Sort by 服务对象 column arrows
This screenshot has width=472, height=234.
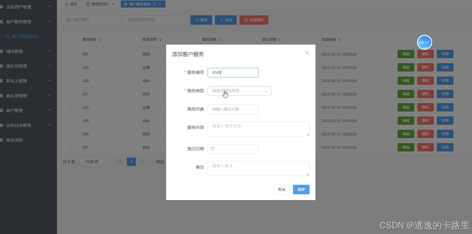(220, 40)
